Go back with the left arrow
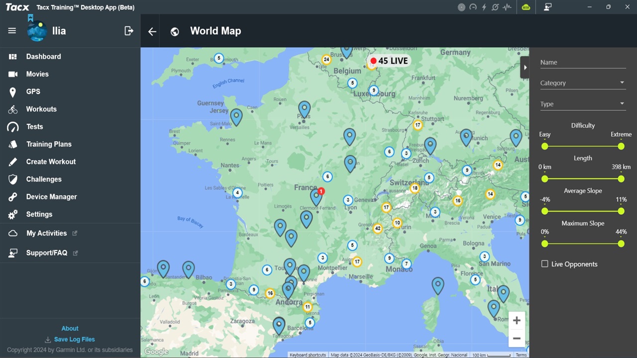The image size is (637, 358). pyautogui.click(x=152, y=31)
